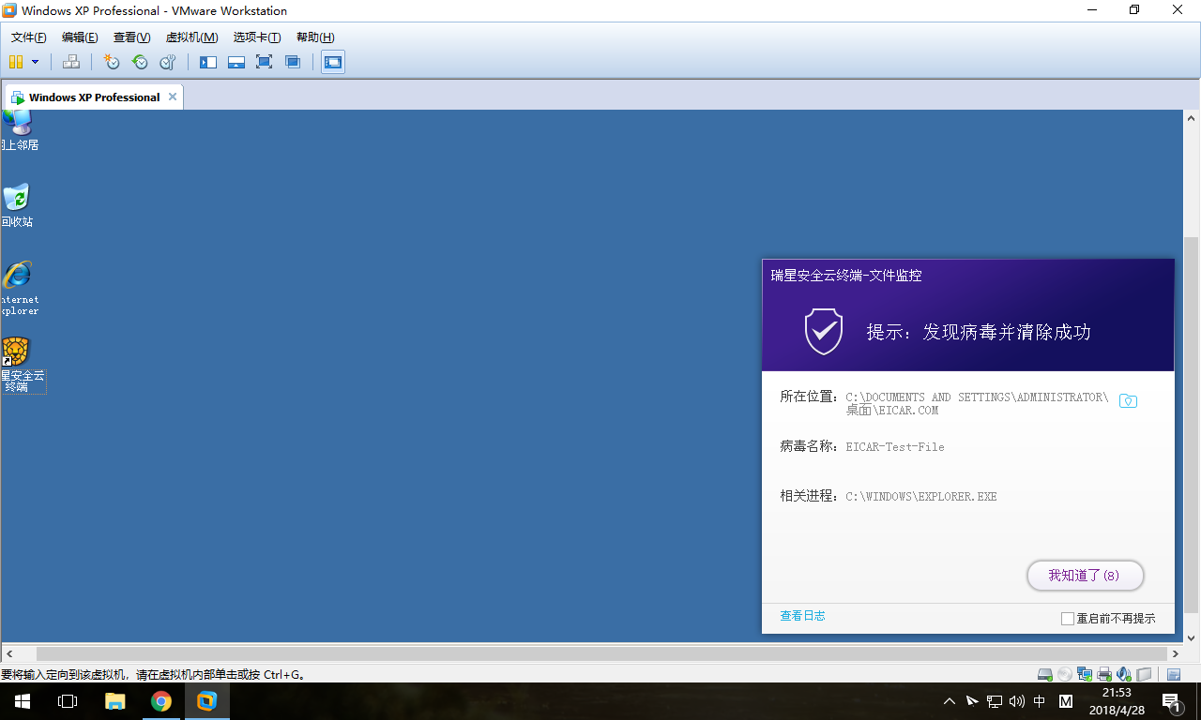Open the 帮助(H) menu

[x=315, y=37]
